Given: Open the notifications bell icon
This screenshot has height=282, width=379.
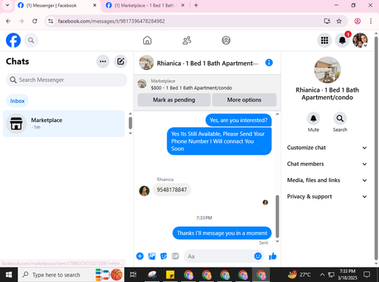Looking at the screenshot, I should pos(342,40).
